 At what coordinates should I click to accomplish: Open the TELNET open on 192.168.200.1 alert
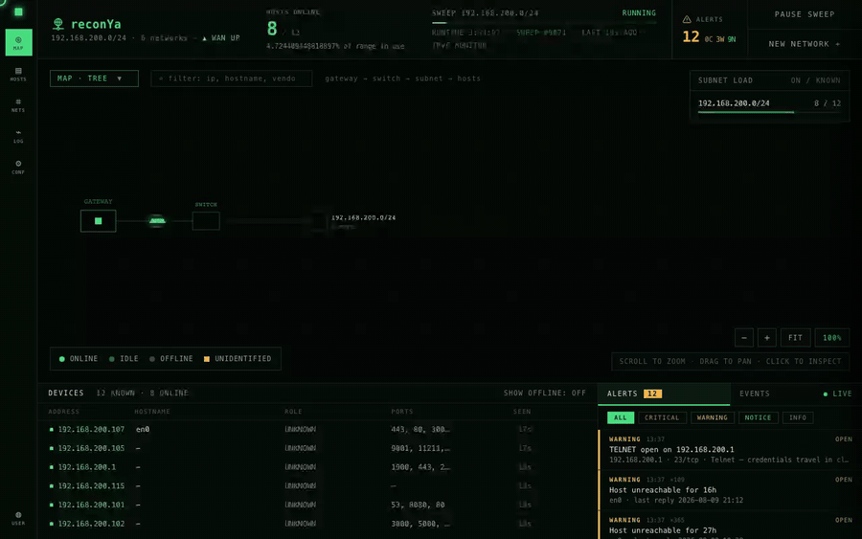[x=730, y=449]
